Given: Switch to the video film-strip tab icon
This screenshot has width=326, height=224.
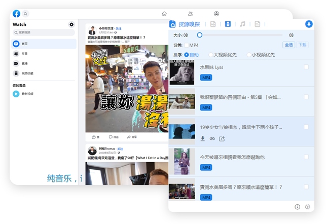Looking at the screenshot, I should (x=228, y=24).
